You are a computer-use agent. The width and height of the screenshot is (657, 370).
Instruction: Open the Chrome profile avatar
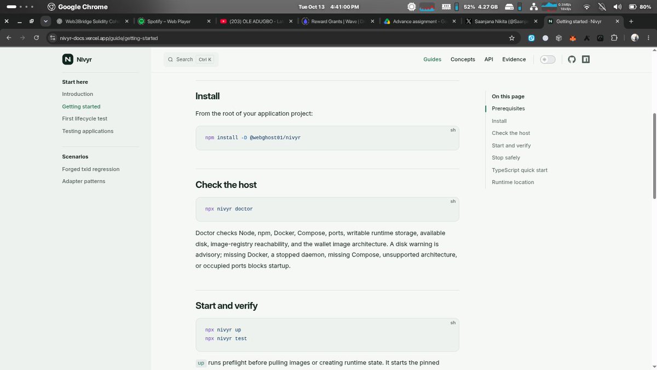635,38
